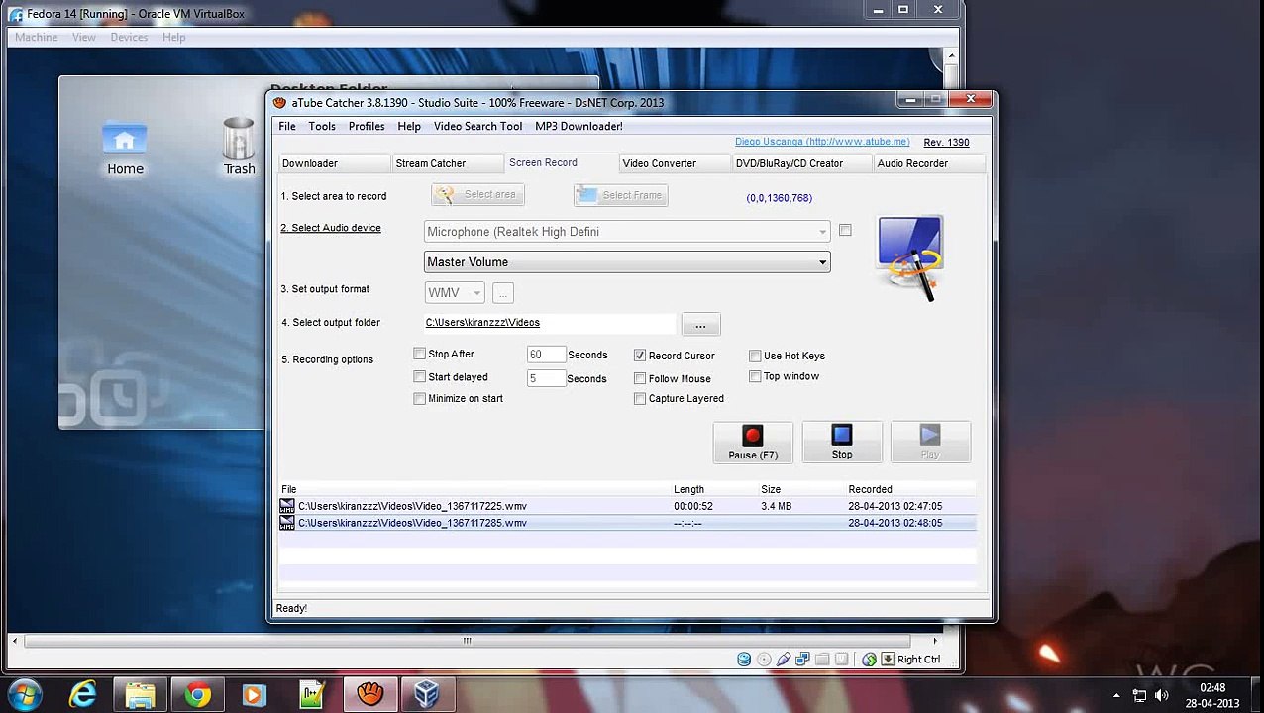
Task: Click the blue Stop recording button
Action: [x=842, y=443]
